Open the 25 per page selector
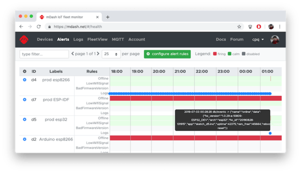The height and width of the screenshot is (173, 301). (x=111, y=54)
